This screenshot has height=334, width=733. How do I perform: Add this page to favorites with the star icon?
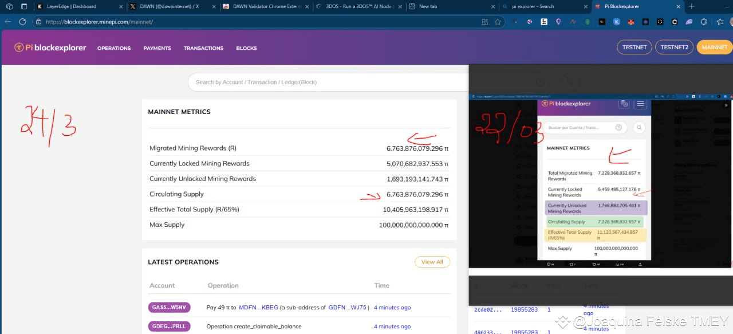point(498,22)
